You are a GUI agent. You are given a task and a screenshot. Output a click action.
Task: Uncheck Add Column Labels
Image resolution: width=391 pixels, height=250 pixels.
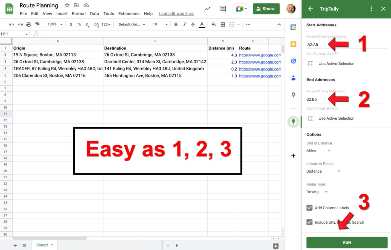click(x=309, y=208)
